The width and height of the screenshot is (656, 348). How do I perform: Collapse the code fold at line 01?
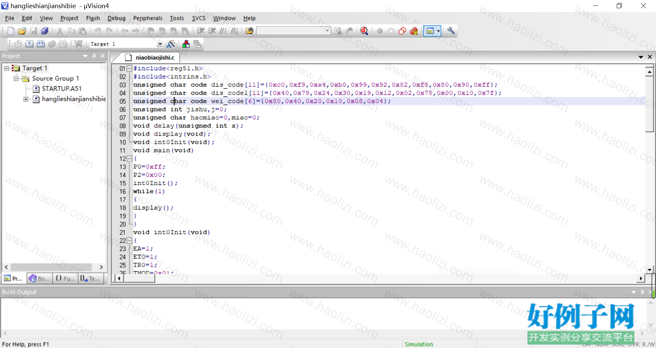point(129,68)
